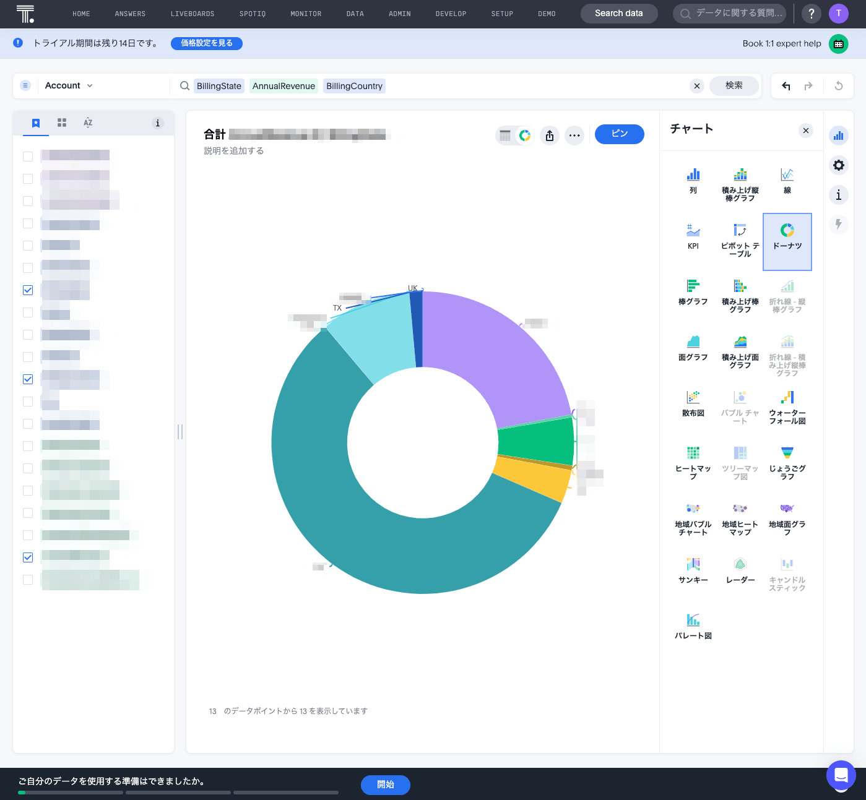Open the user profile avatar menu
Screen dimensions: 866x800
coord(838,13)
